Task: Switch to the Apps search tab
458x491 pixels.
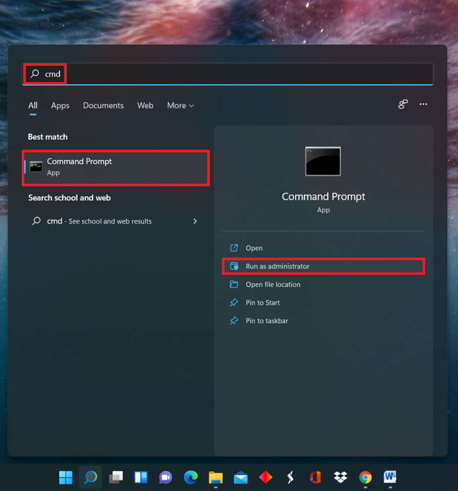Action: (60, 105)
